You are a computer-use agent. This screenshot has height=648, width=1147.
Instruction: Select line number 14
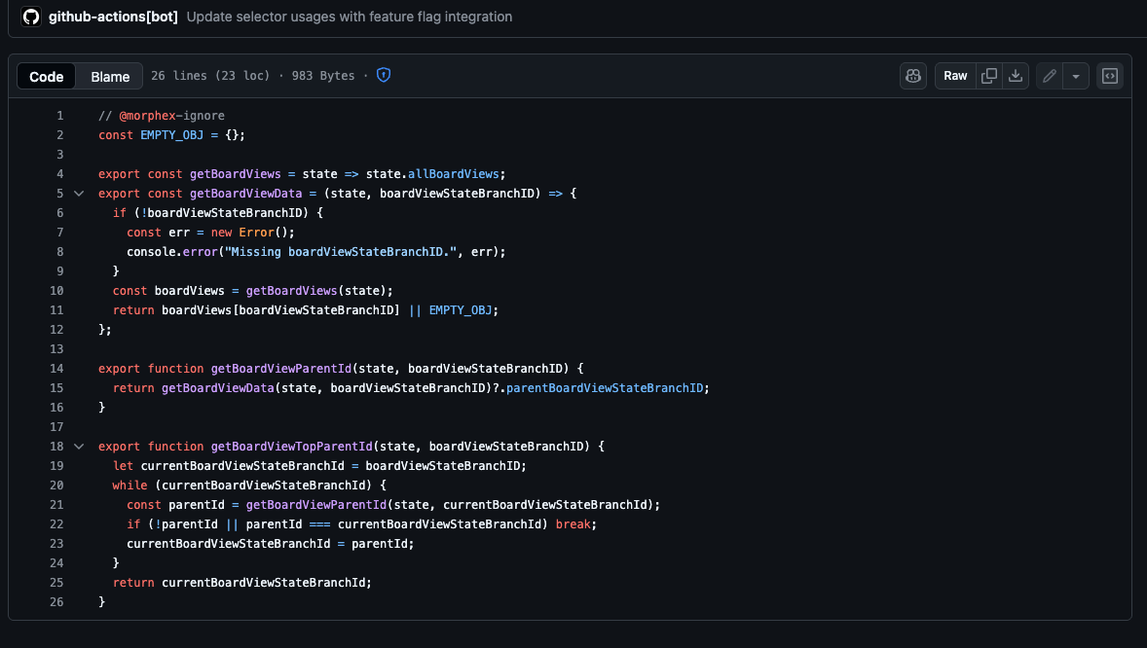[56, 369]
